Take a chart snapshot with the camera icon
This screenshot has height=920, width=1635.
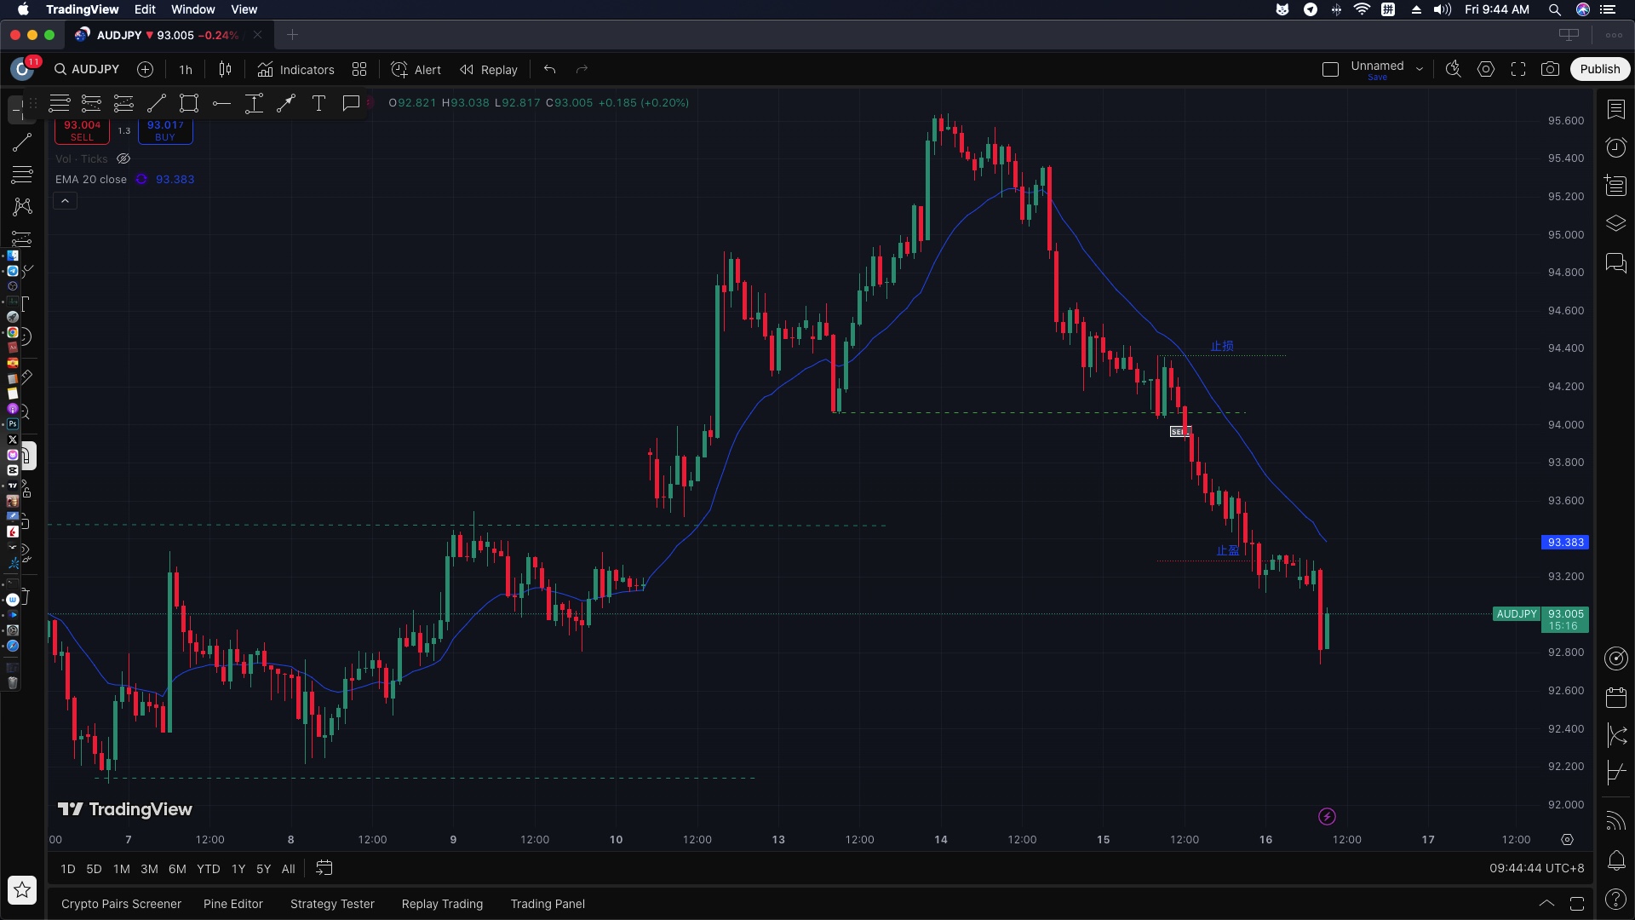click(x=1550, y=70)
